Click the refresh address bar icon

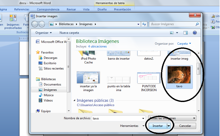[x=144, y=24]
